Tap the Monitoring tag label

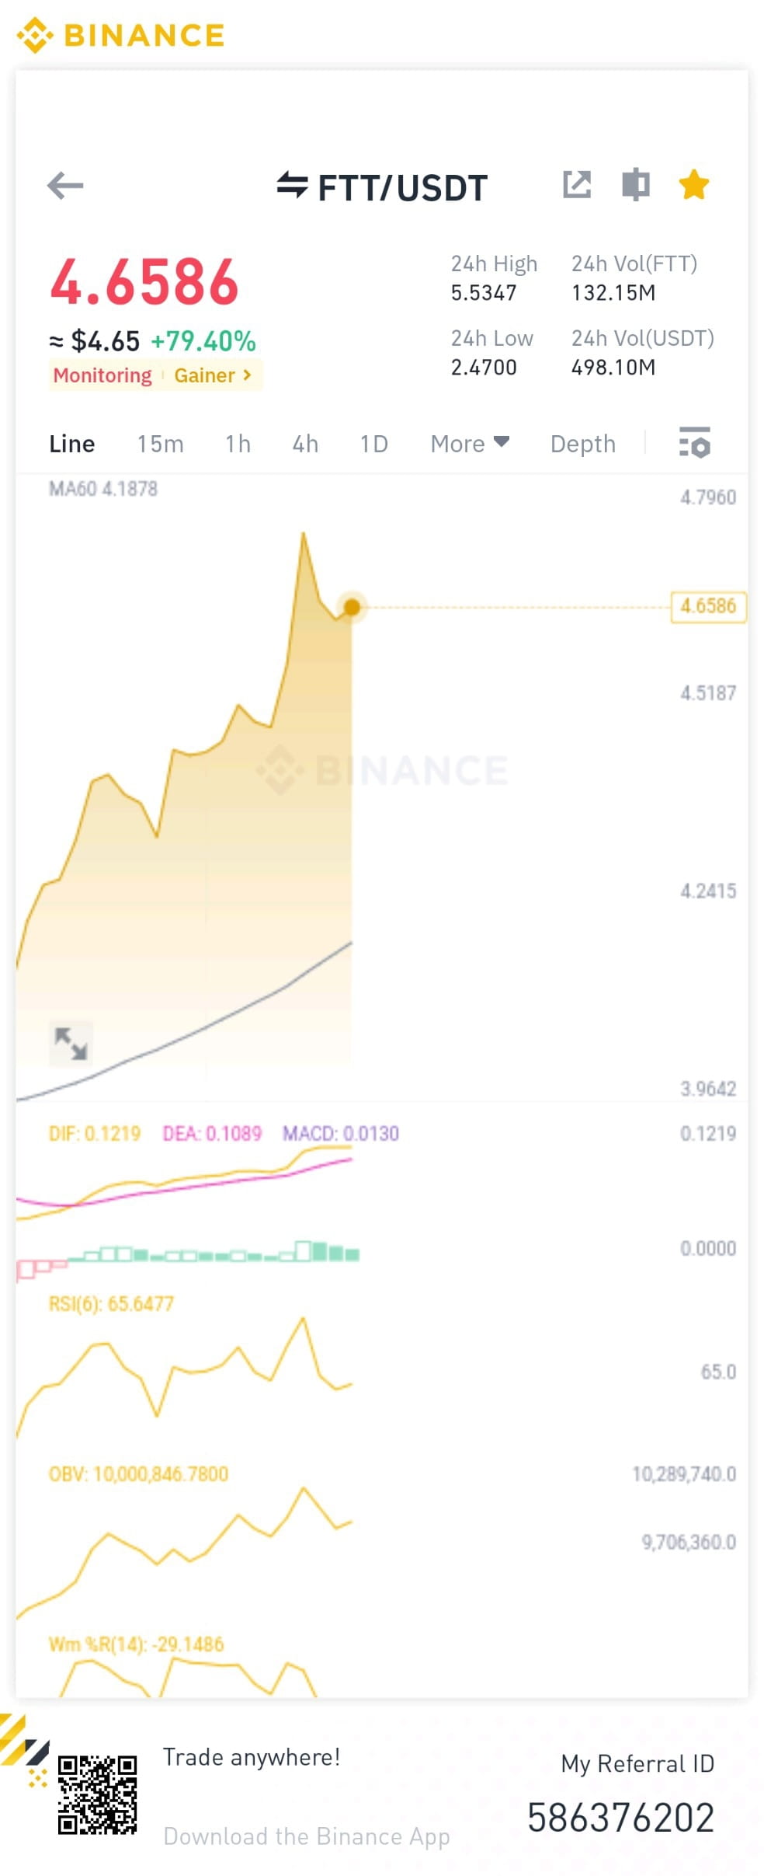(x=102, y=375)
